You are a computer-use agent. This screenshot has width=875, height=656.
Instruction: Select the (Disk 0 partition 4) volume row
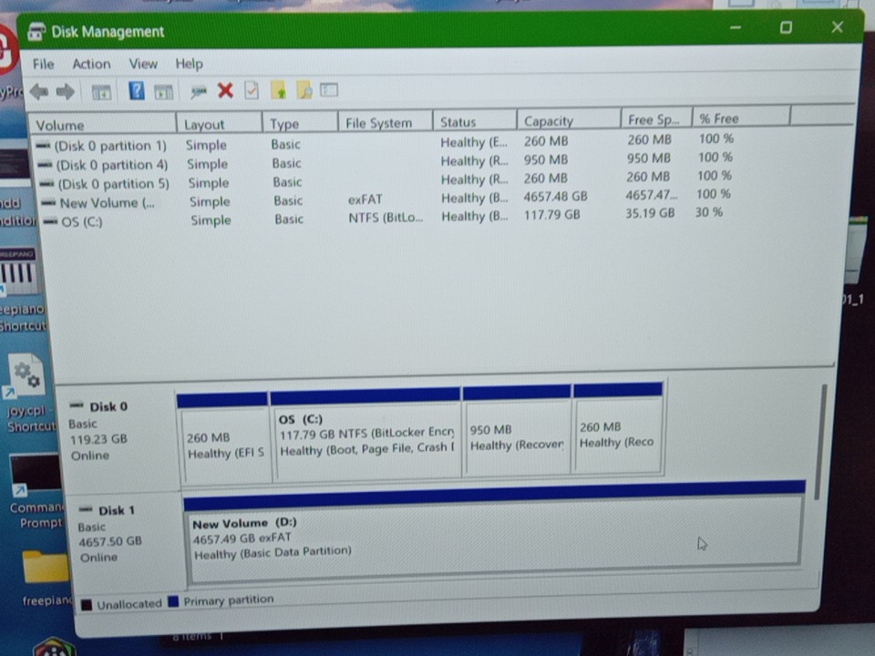385,162
